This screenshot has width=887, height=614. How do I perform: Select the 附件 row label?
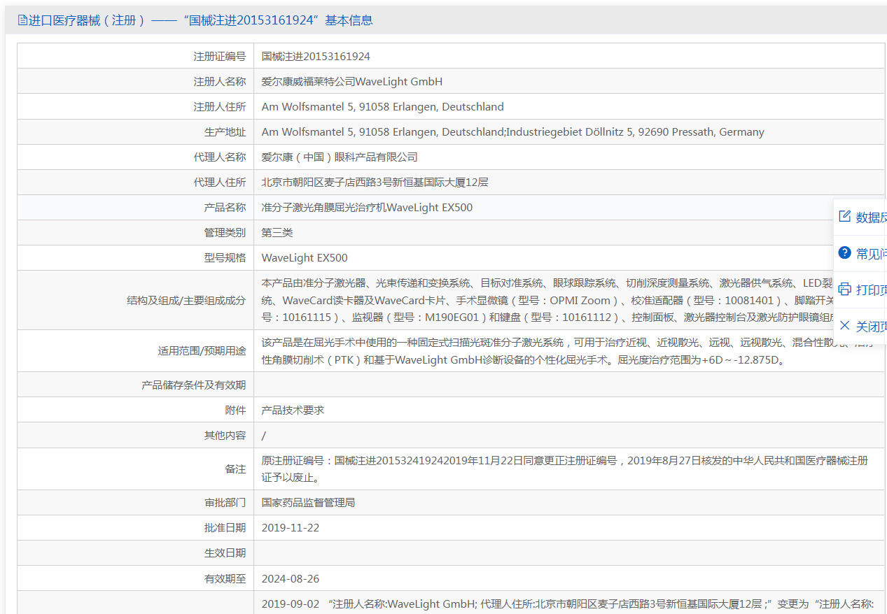coord(235,410)
